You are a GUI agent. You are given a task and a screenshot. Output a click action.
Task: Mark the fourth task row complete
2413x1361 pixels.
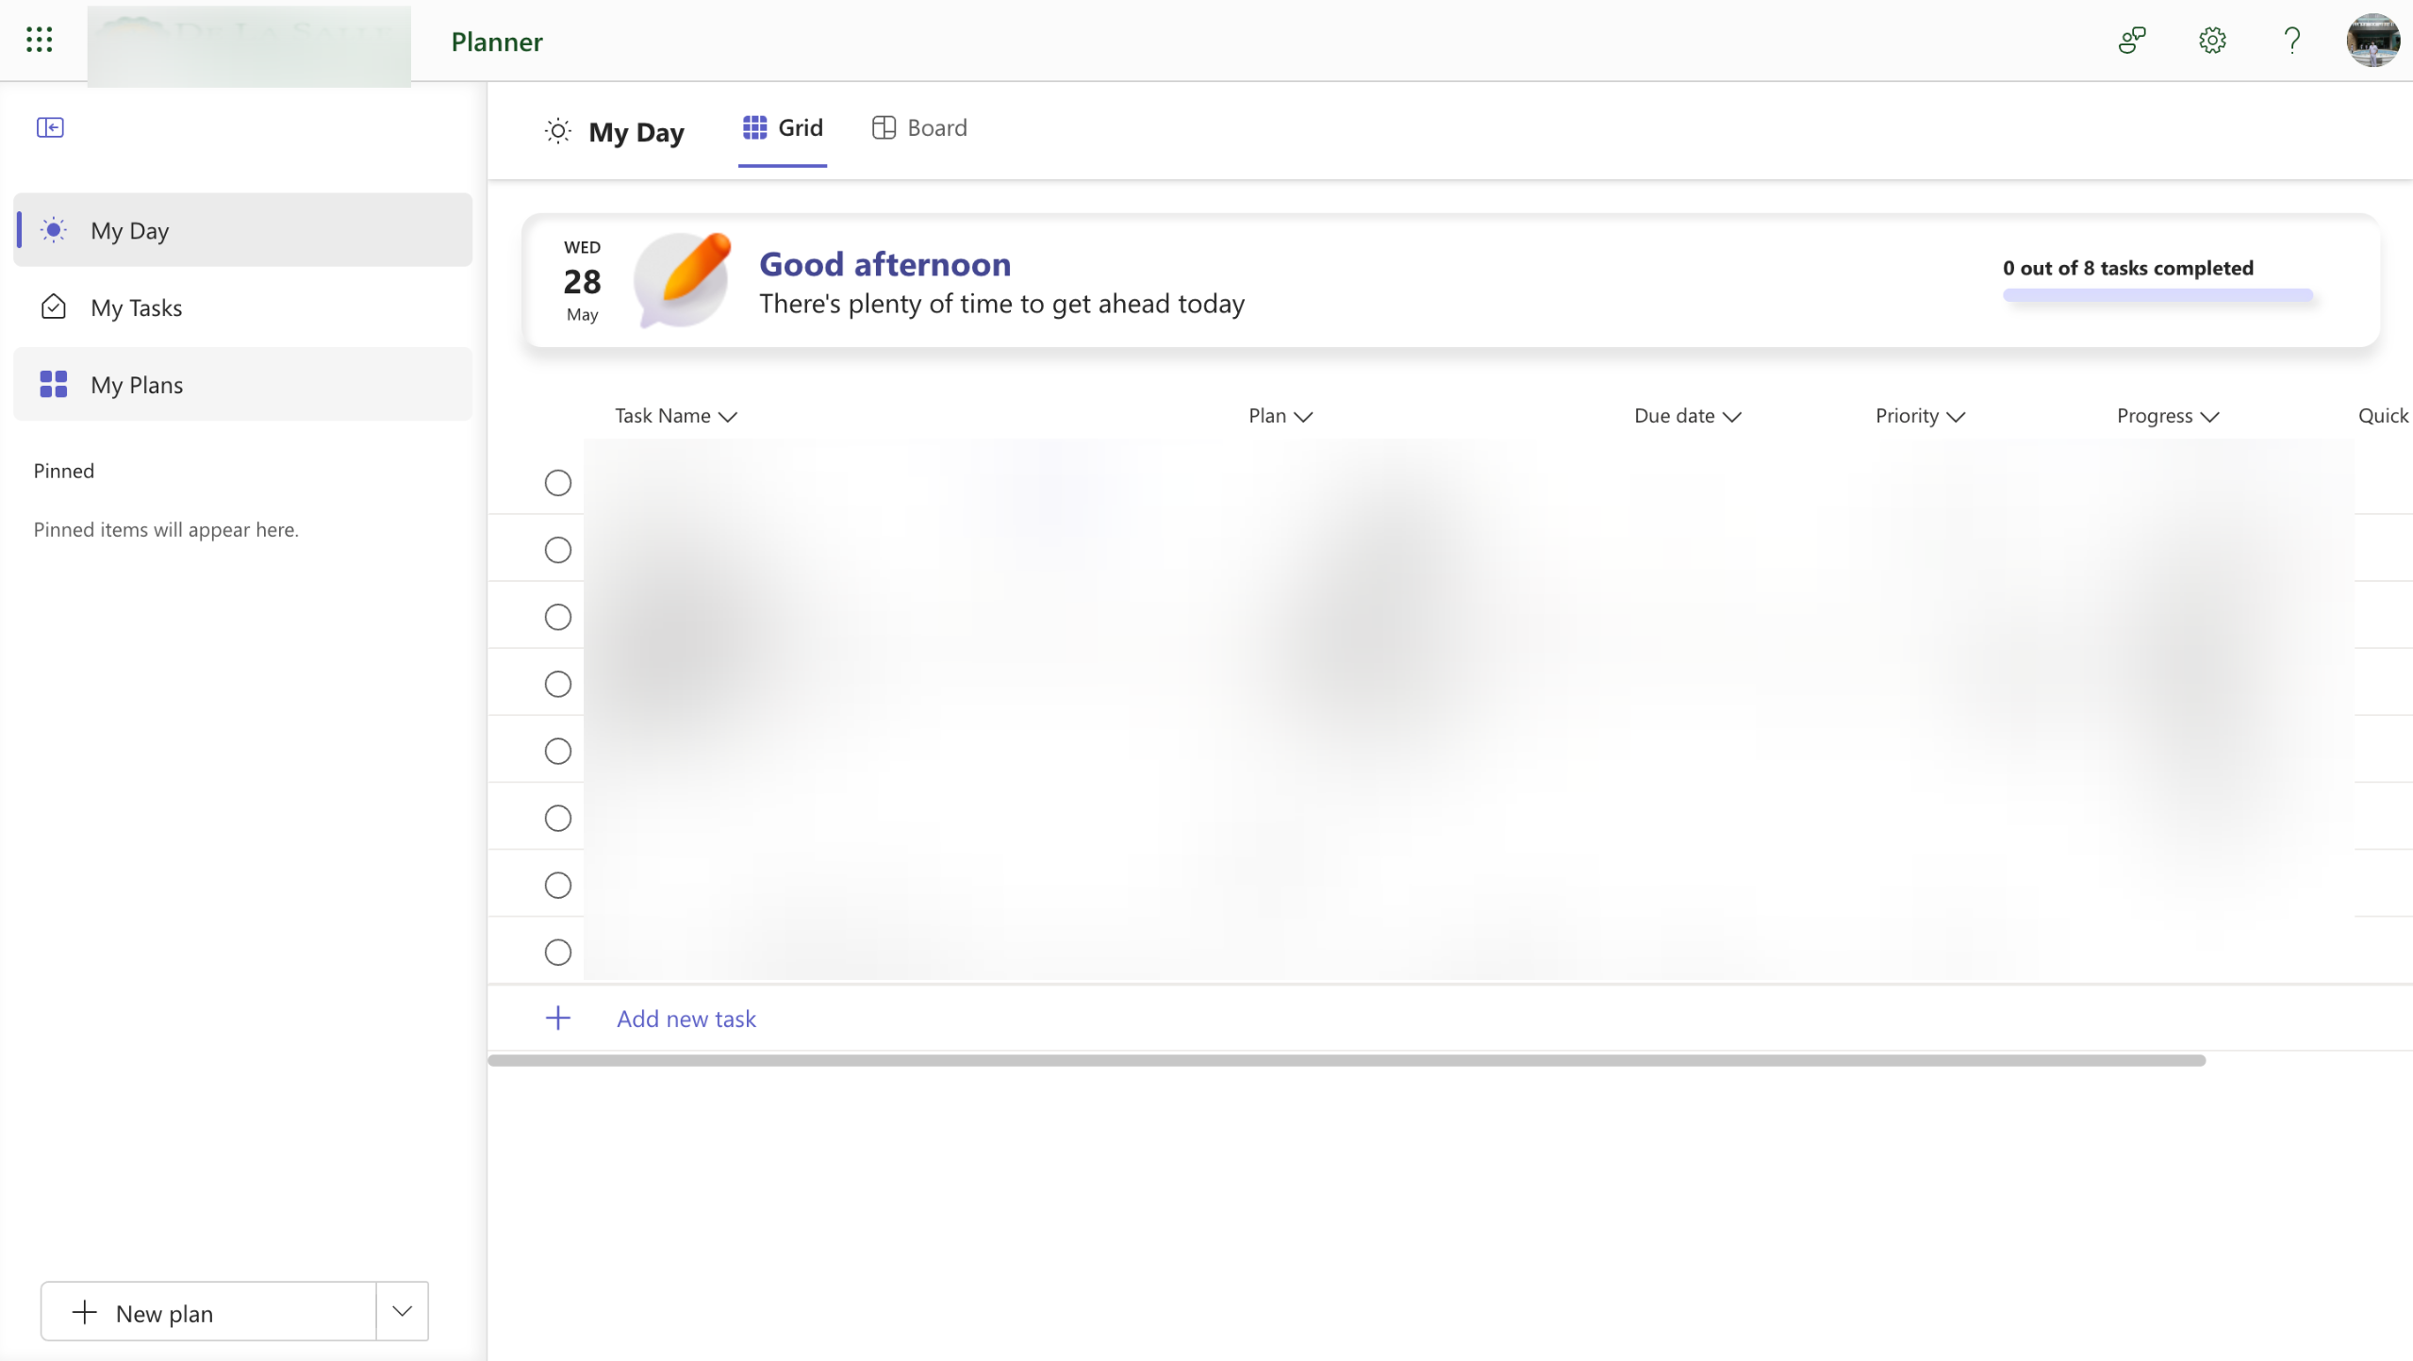(x=558, y=684)
